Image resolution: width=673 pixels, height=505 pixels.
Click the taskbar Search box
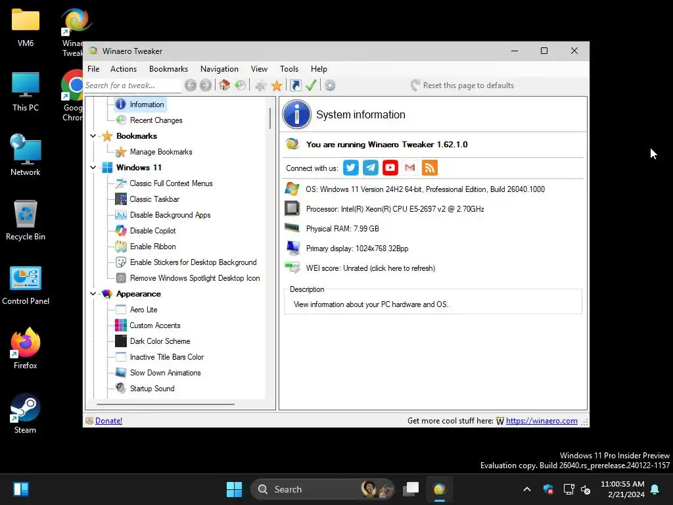pos(322,489)
